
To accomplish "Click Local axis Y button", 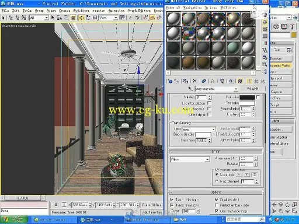I will coord(246,174).
